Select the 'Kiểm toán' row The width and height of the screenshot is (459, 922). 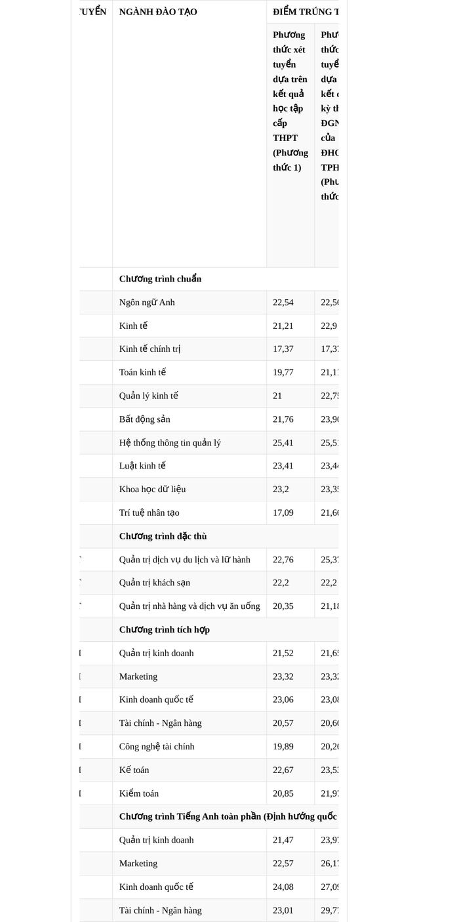click(x=209, y=793)
